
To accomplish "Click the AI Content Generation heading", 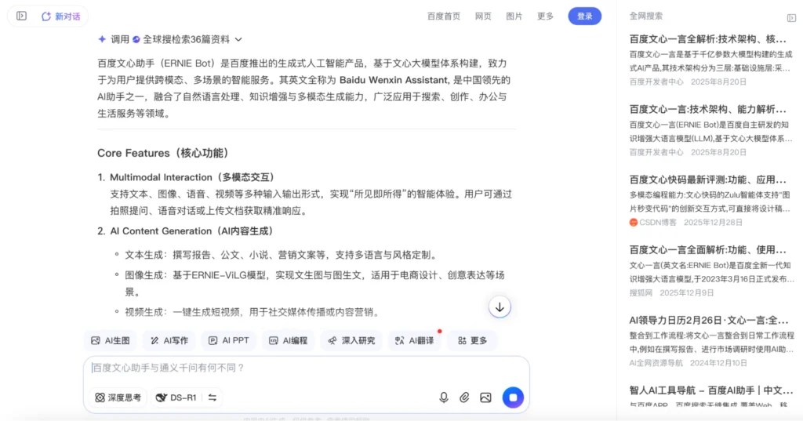I will [x=191, y=231].
